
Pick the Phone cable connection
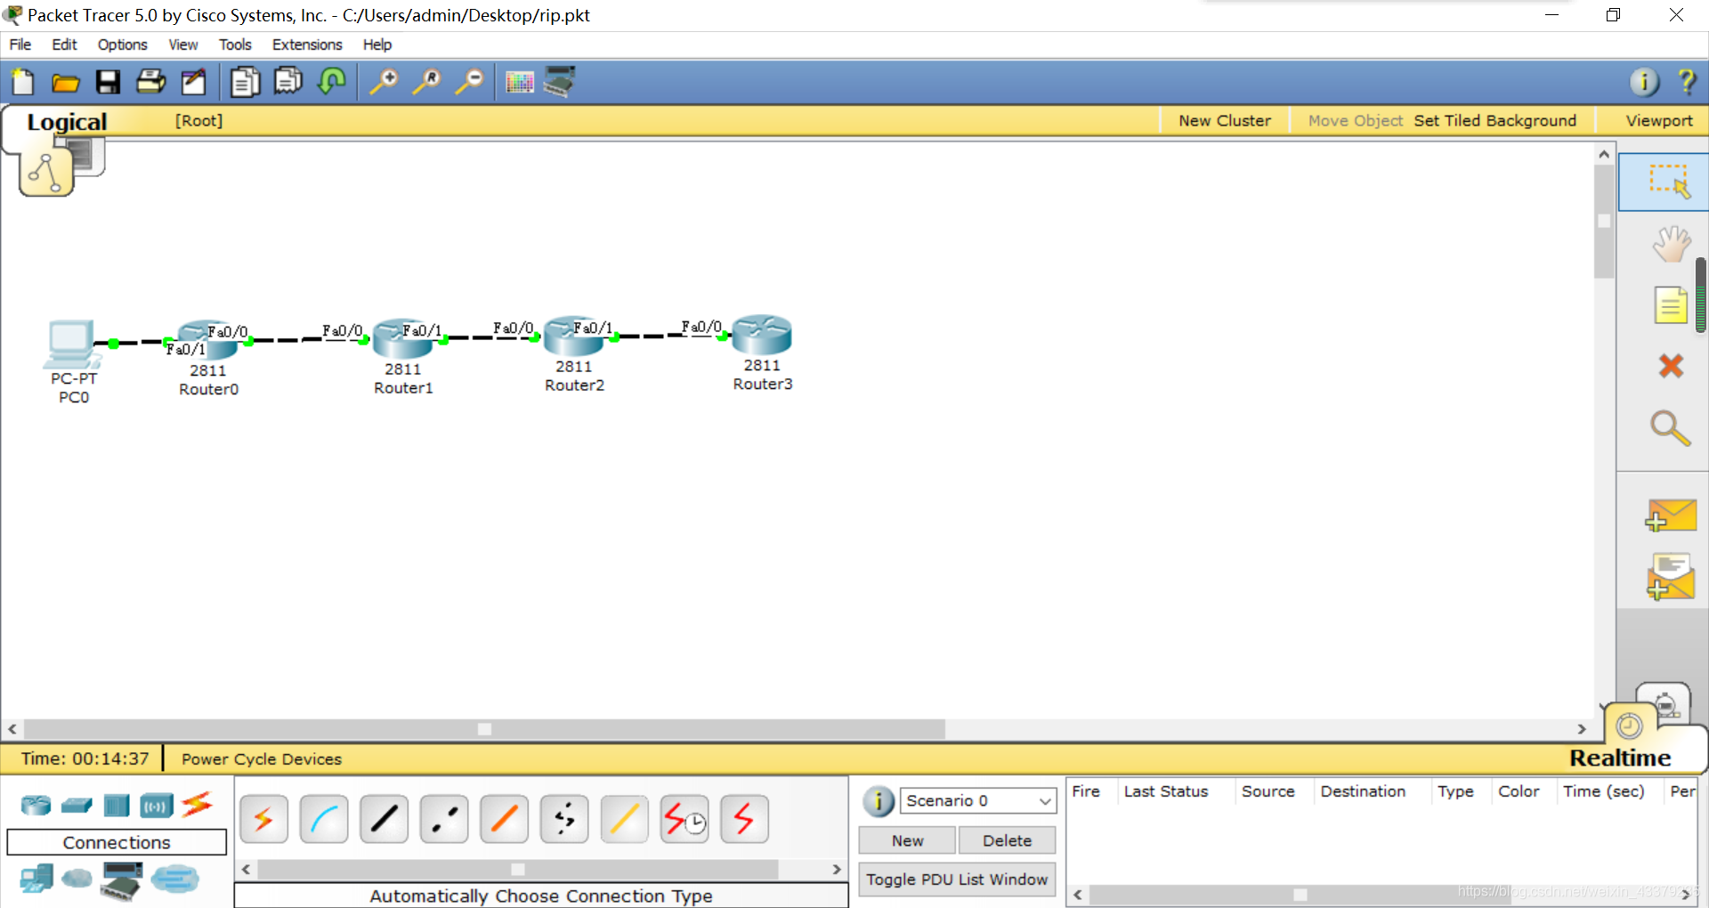tap(564, 819)
